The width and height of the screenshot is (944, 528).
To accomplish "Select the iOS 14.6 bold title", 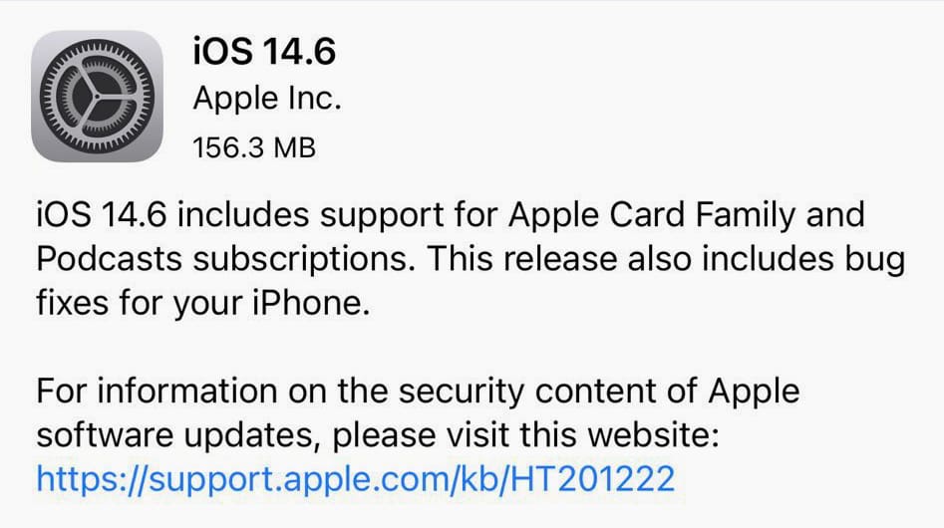I will (264, 51).
